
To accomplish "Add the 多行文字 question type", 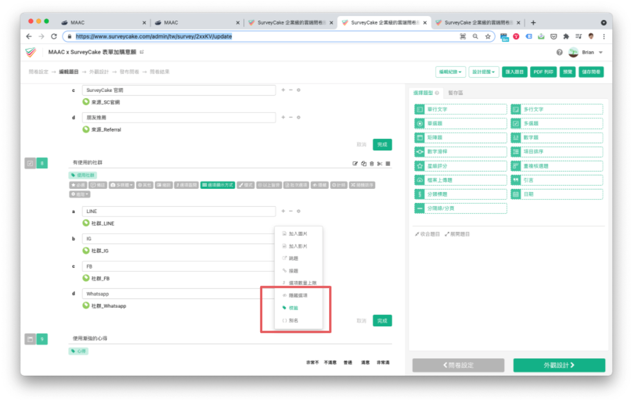I will pyautogui.click(x=557, y=109).
